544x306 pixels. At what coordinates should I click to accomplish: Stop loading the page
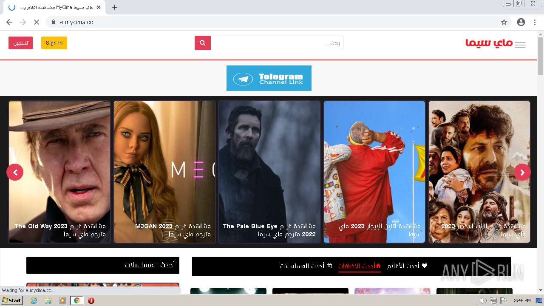pos(37,22)
